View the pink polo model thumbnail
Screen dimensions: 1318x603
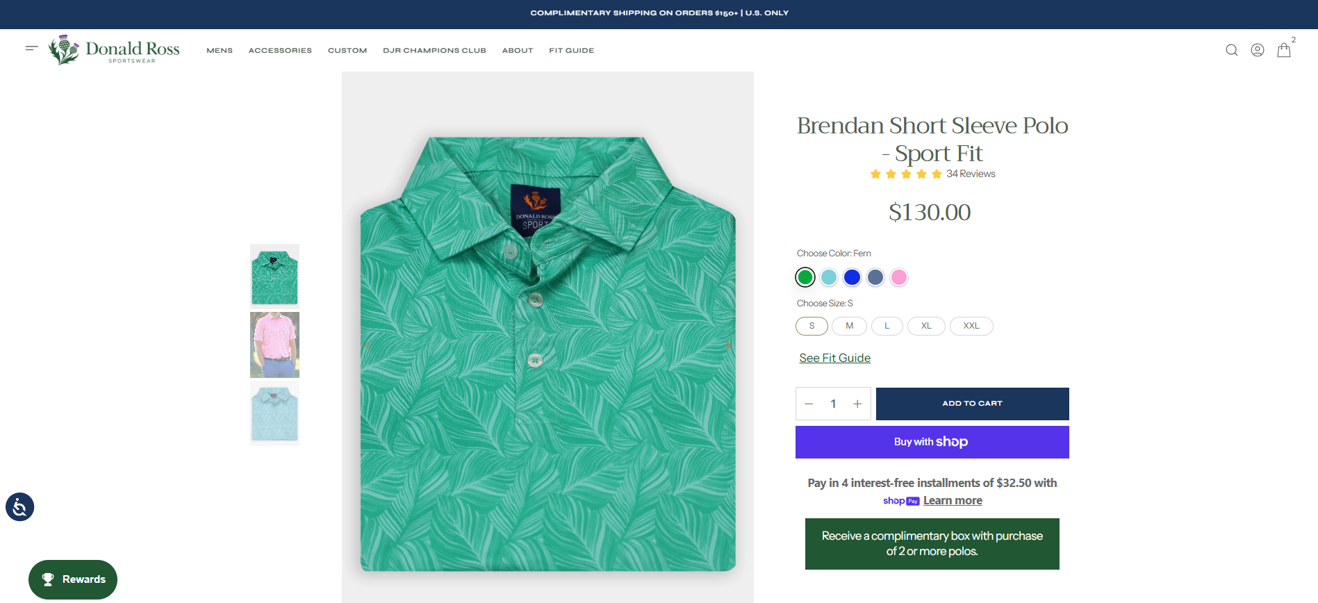(274, 345)
